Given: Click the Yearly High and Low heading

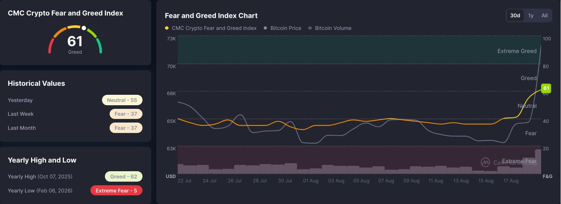Looking at the screenshot, I should pyautogui.click(x=42, y=160).
